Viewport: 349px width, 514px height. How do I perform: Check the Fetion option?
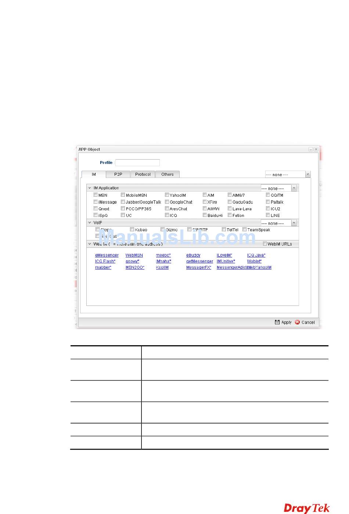tap(230, 215)
